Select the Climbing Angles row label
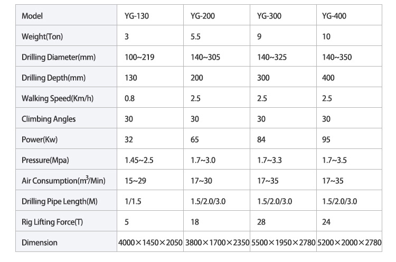Image resolution: width=396 pixels, height=262 pixels. pyautogui.click(x=49, y=119)
